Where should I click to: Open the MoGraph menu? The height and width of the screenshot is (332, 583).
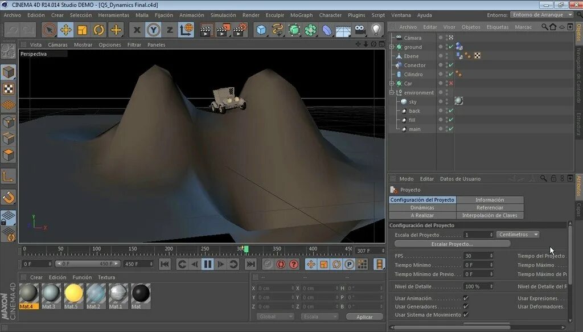[301, 15]
